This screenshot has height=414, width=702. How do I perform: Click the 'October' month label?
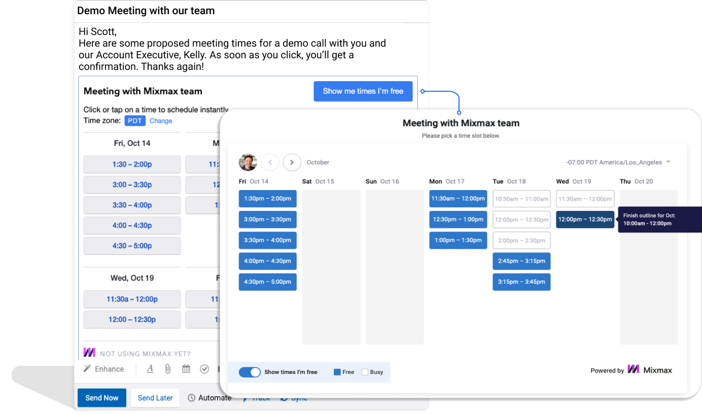(x=318, y=162)
